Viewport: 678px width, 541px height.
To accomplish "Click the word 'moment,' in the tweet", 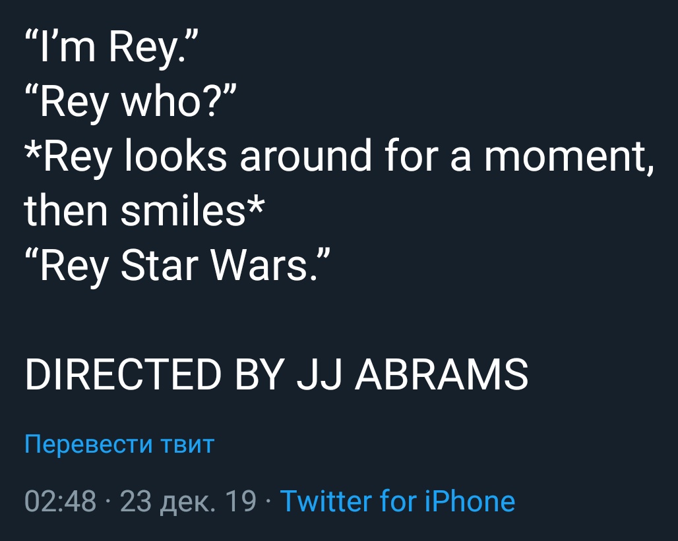I will coord(569,156).
